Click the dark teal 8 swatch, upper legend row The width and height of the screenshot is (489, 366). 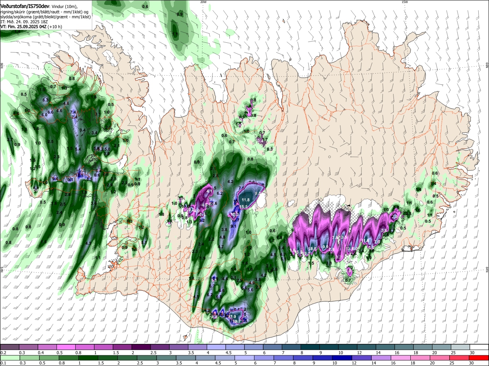pos(310,347)
